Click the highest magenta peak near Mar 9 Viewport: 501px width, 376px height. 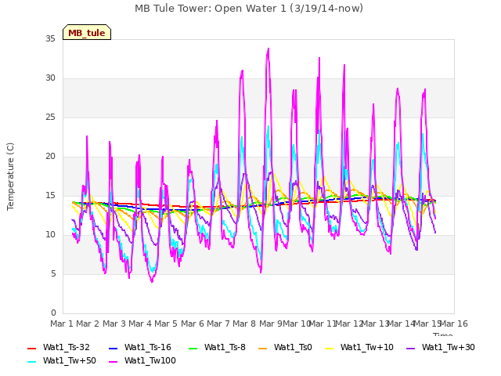(x=269, y=49)
